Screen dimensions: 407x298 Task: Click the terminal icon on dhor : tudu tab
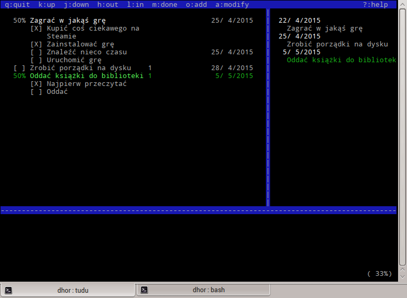click(x=8, y=290)
